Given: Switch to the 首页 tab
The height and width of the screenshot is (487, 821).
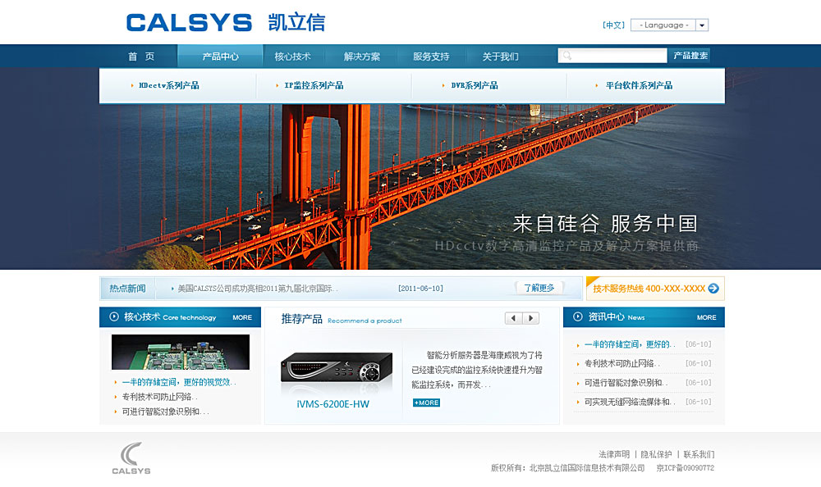Looking at the screenshot, I should click(x=140, y=56).
